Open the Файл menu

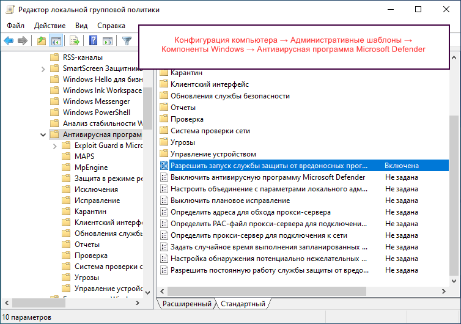coord(15,26)
